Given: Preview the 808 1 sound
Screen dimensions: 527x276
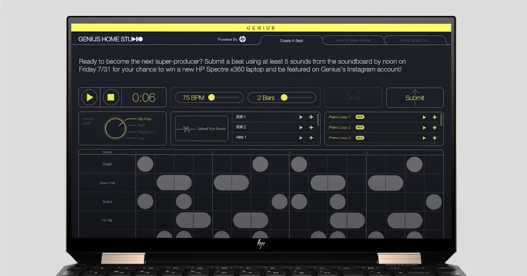Looking at the screenshot, I should click(301, 117).
